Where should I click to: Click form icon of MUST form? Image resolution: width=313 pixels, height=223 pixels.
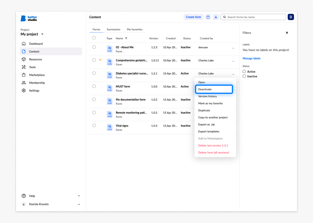pos(110,88)
